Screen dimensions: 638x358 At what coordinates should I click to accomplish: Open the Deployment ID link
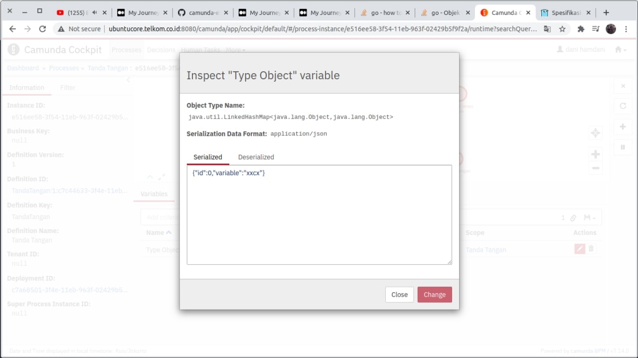pos(70,290)
